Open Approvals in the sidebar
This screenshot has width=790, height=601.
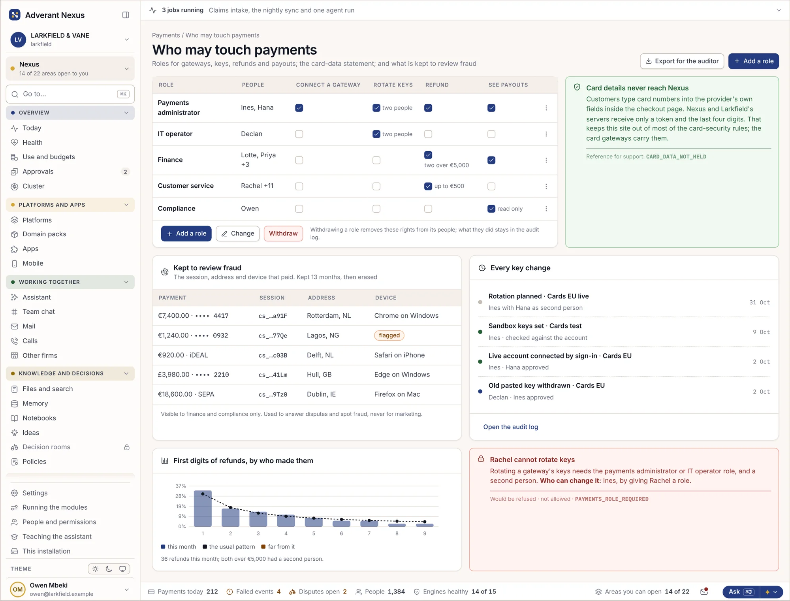(70, 171)
